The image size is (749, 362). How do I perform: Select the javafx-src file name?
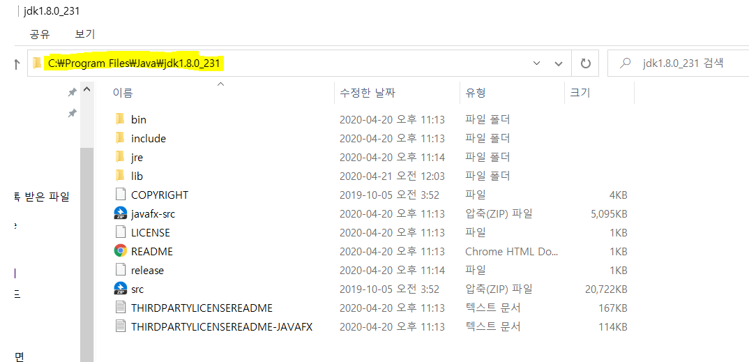pyautogui.click(x=153, y=214)
